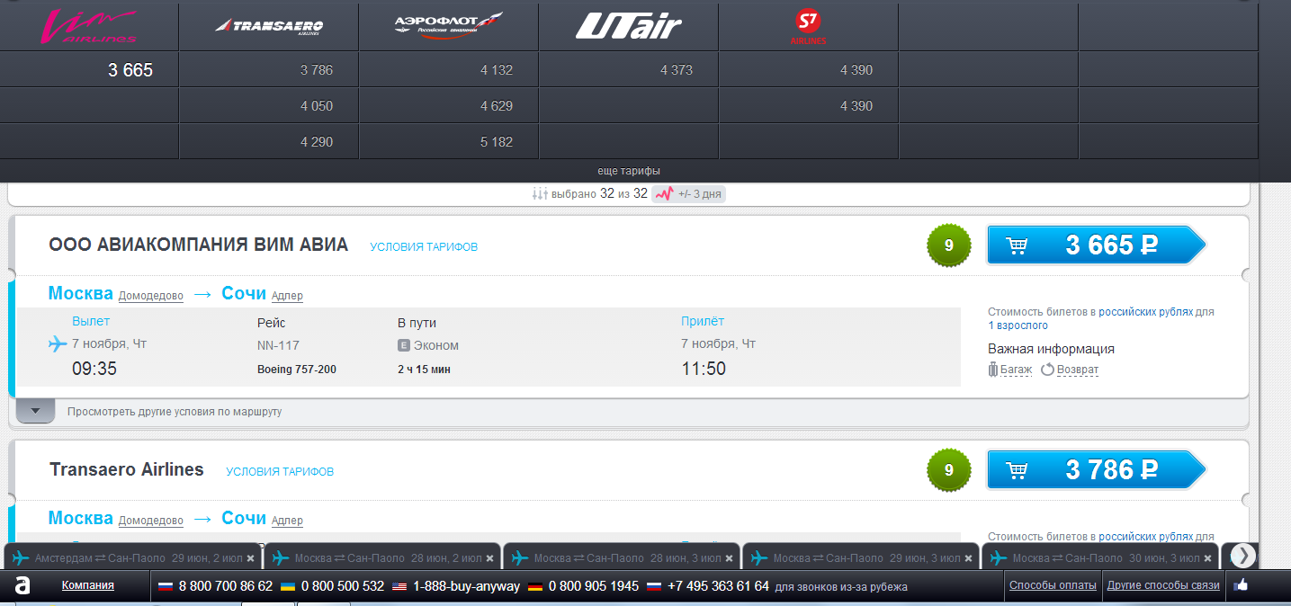
Task: Select the VIM Airlines logo column
Action: [90, 26]
